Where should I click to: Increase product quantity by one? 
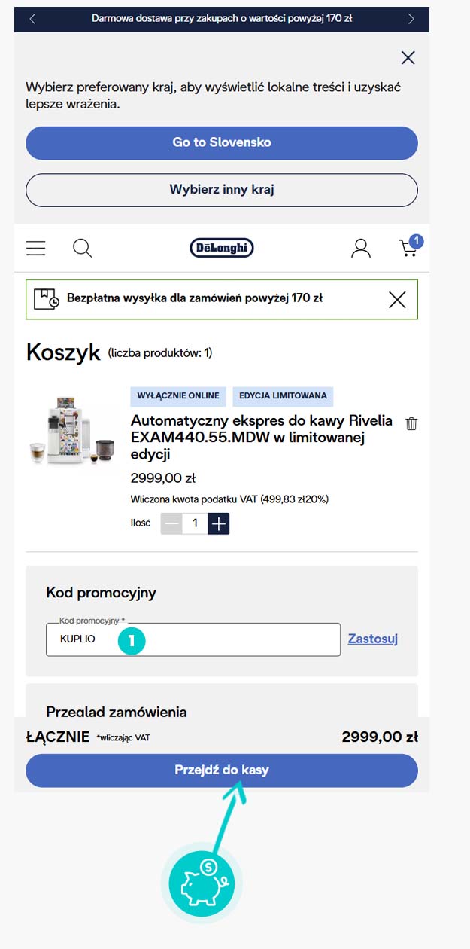coord(219,523)
